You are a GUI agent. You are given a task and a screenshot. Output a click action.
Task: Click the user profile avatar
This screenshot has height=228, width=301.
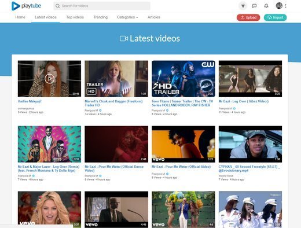pyautogui.click(x=279, y=6)
